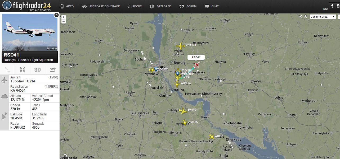Click the center-on-aircraft arrows icon
The width and height of the screenshot is (340, 159).
[22, 70]
